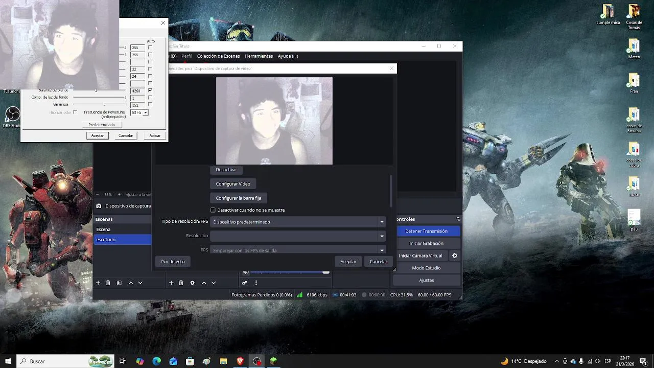Image resolution: width=654 pixels, height=368 pixels.
Task: Enable Auto checkbox beside value 24
Action: (x=150, y=76)
